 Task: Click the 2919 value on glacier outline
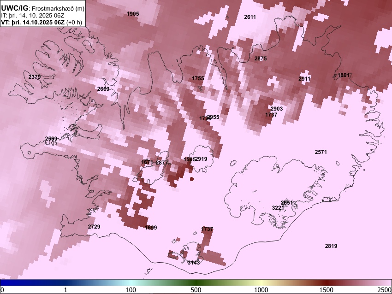tap(201, 159)
